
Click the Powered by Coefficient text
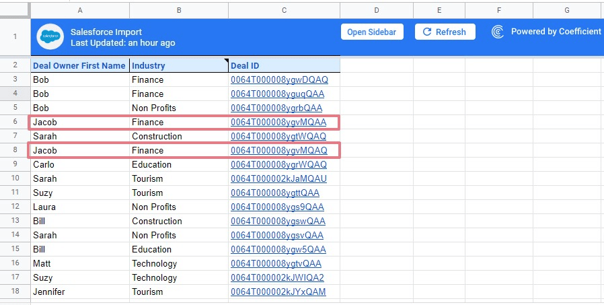556,32
